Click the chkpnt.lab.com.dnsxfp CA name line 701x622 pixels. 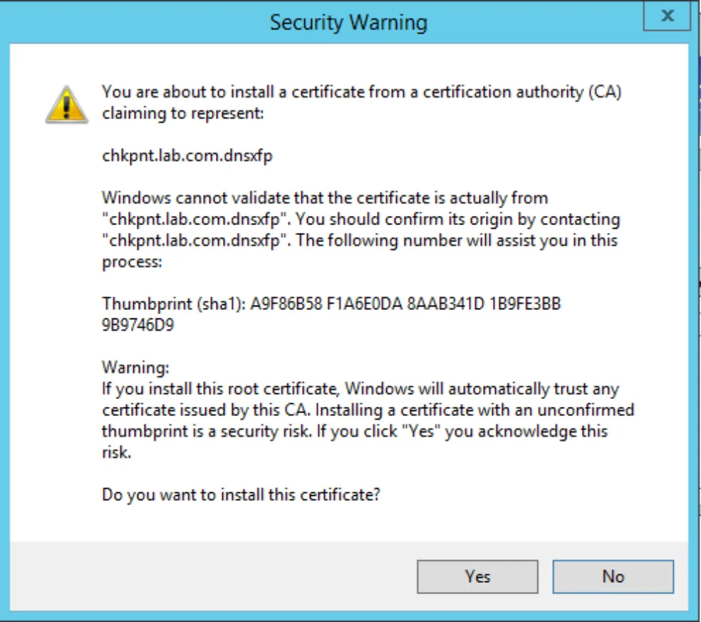tap(187, 155)
